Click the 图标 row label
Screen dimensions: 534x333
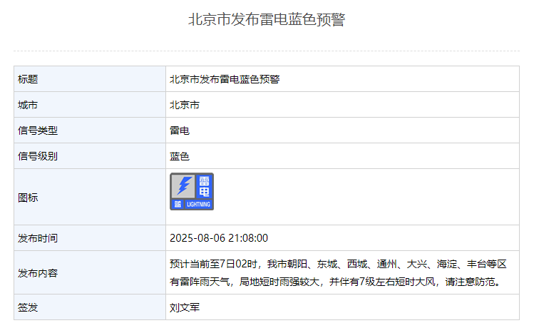28,198
